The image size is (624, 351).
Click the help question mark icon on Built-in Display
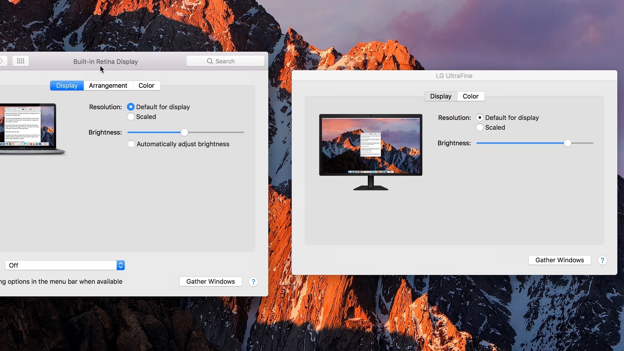coord(253,281)
